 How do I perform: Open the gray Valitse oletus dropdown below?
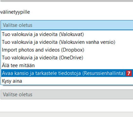tap(67, 94)
